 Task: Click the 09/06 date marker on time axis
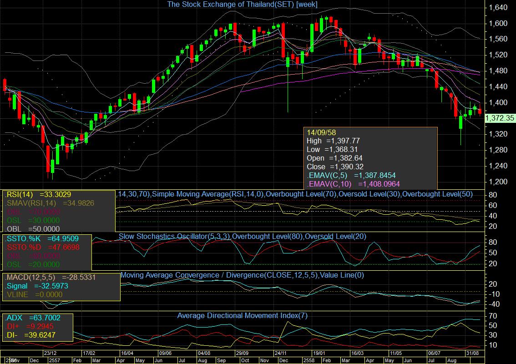coord(165,353)
